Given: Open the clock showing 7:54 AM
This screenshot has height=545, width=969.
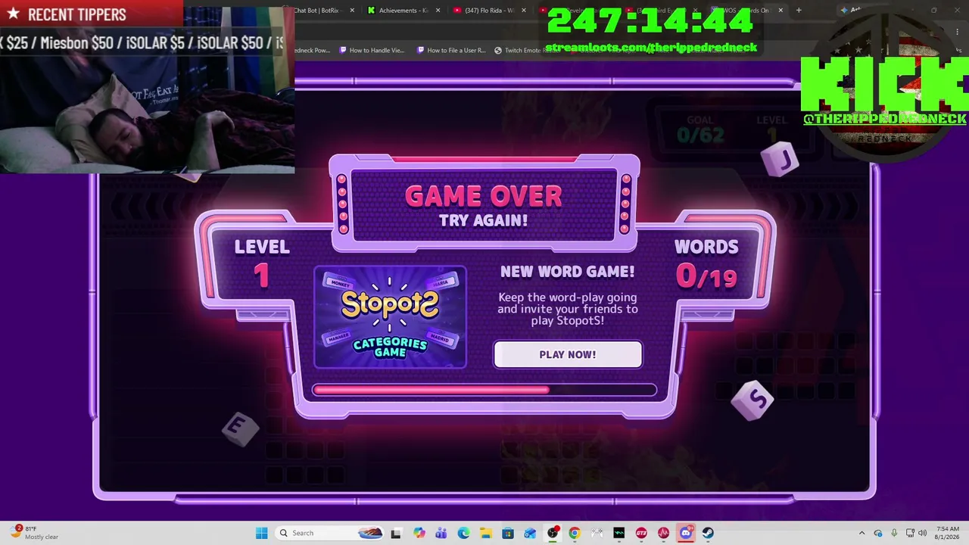Looking at the screenshot, I should pos(948,533).
